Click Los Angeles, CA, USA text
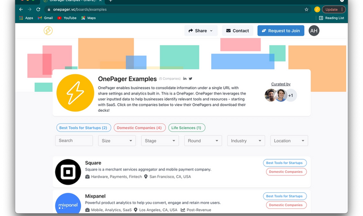This screenshot has width=363, height=216. point(158,210)
